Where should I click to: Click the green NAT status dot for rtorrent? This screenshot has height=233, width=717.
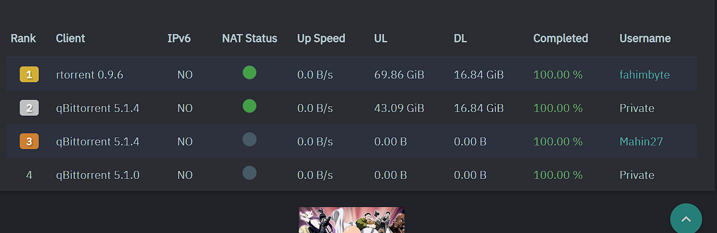[x=249, y=73]
